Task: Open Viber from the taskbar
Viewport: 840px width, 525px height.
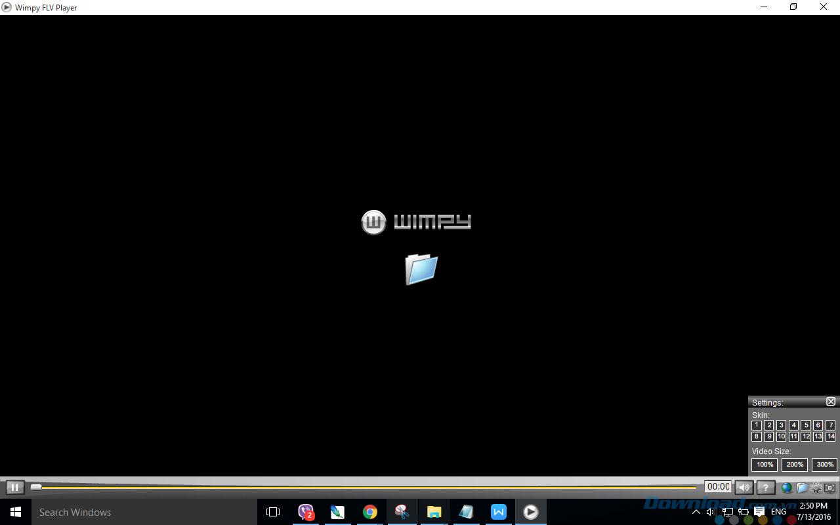Action: click(x=306, y=512)
